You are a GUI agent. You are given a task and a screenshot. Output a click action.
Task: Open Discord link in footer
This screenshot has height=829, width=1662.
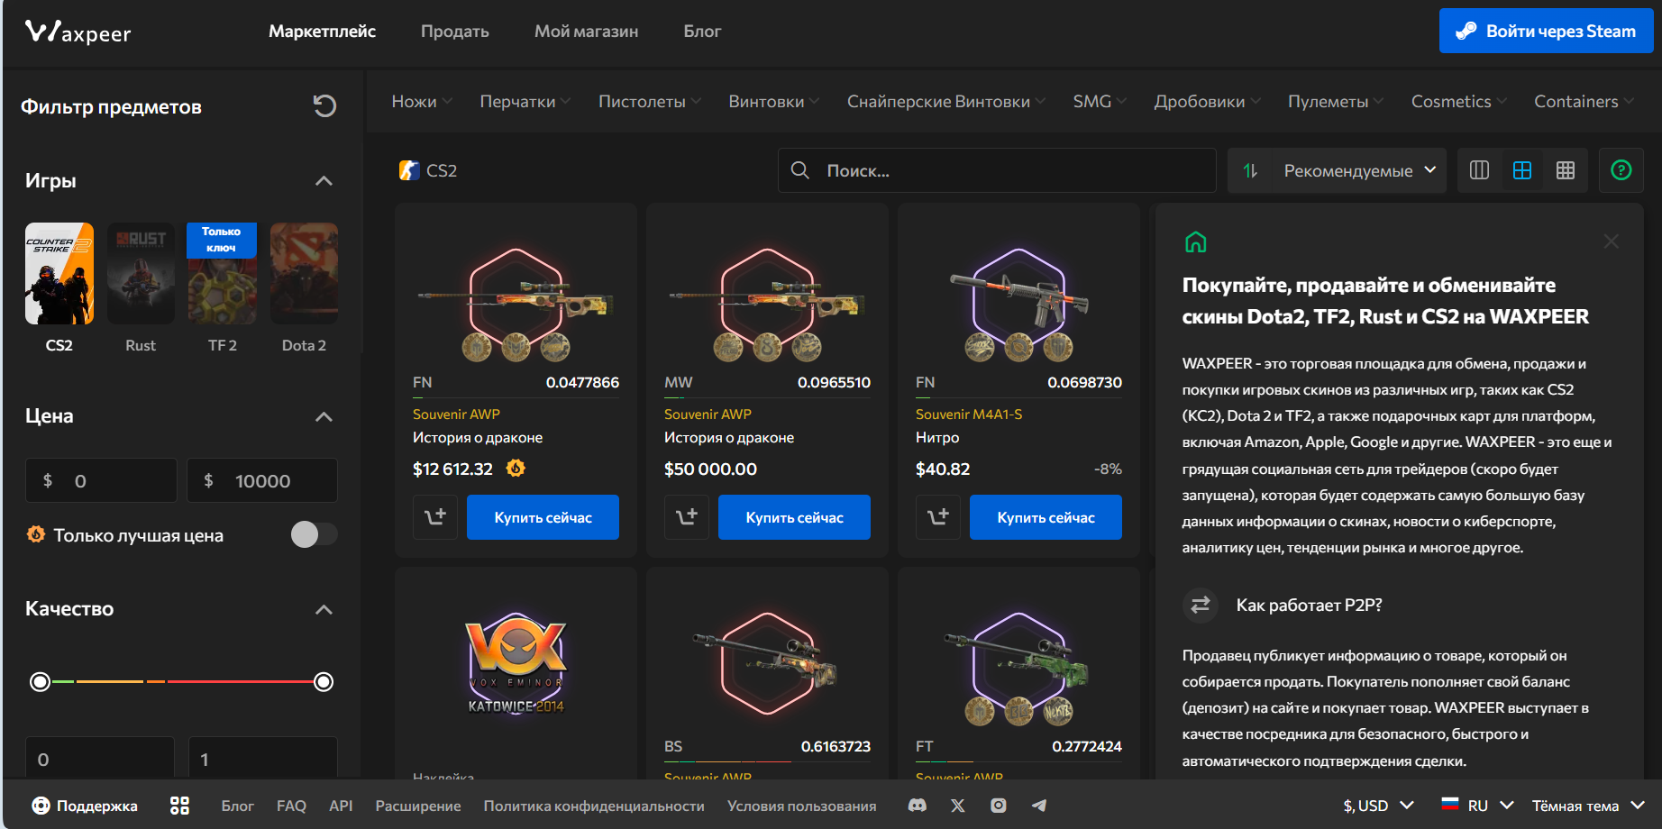click(918, 806)
